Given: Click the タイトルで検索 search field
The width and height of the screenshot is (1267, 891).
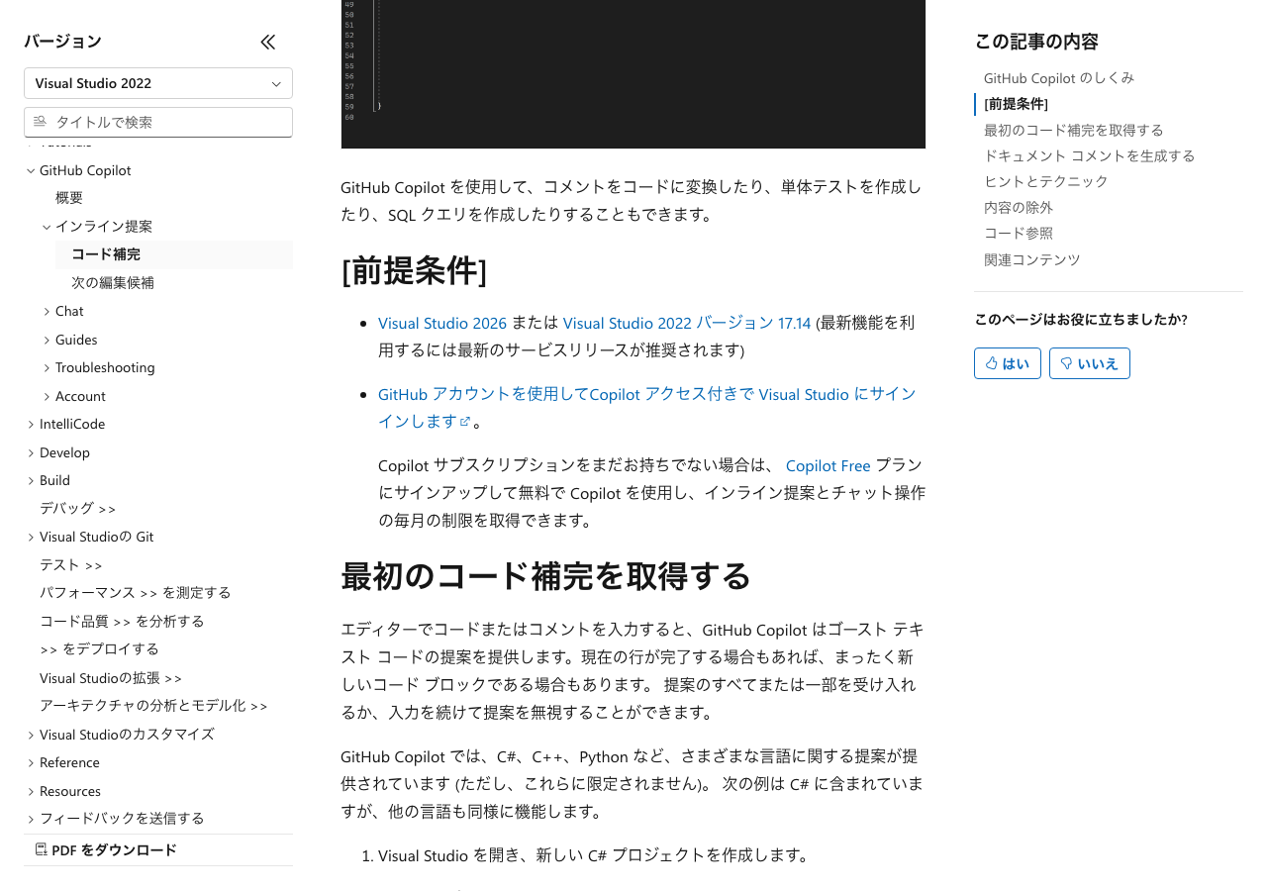Looking at the screenshot, I should [168, 122].
